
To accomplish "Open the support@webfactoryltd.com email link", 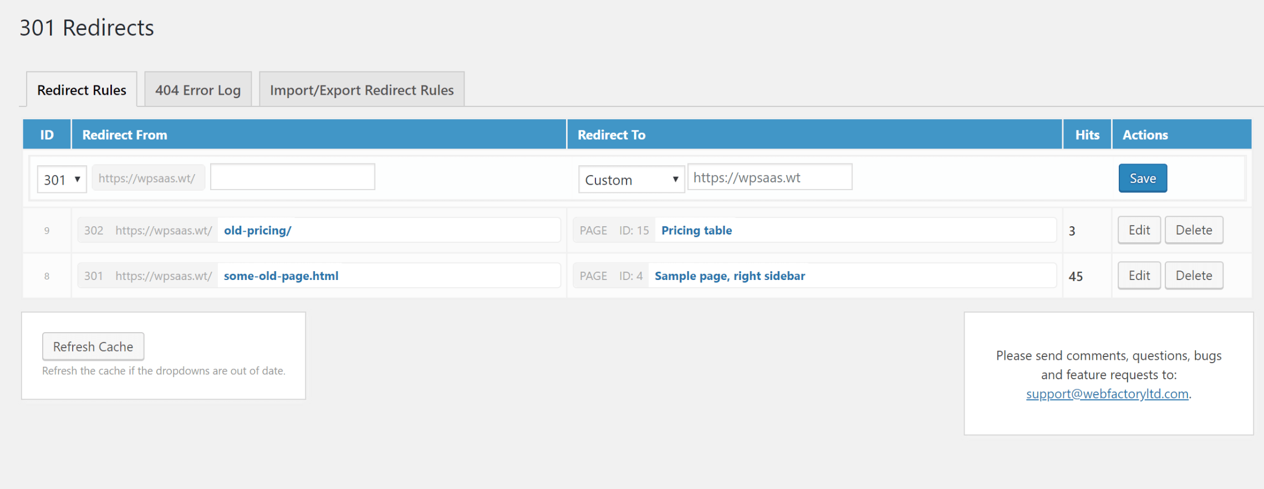I will tap(1107, 394).
